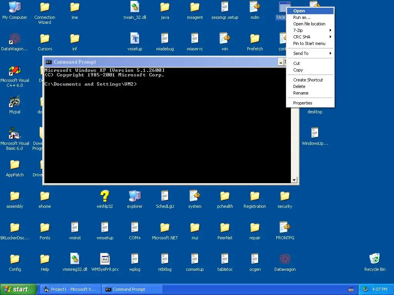Select the win configuration file icon
This screenshot has width=394, height=295.
[x=225, y=39]
